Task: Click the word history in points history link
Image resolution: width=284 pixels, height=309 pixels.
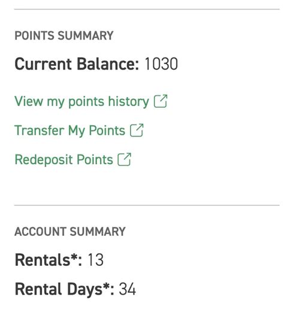Action: tap(129, 102)
